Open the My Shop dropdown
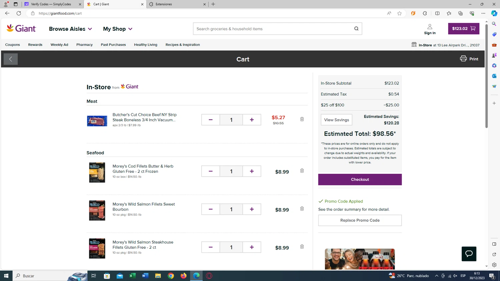Viewport: 500px width, 281px height. [117, 29]
